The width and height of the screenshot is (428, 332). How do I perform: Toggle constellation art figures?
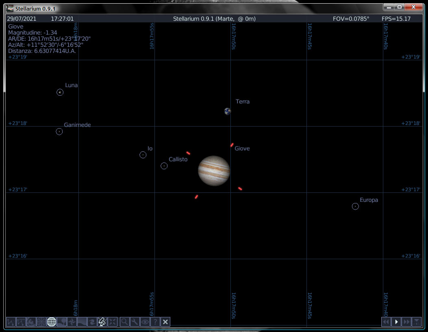pyautogui.click(x=31, y=321)
